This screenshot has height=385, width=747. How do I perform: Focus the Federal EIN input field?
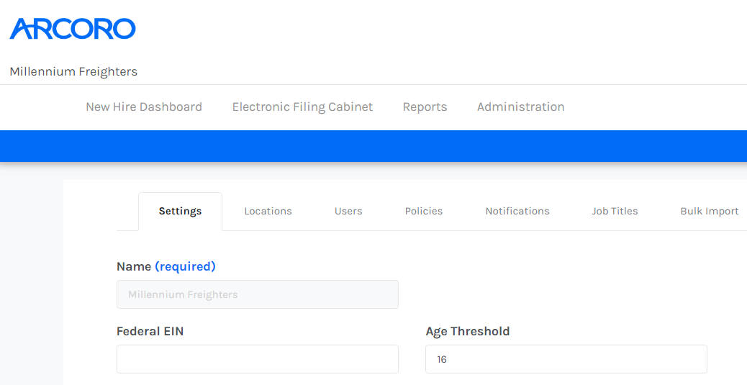tap(257, 359)
